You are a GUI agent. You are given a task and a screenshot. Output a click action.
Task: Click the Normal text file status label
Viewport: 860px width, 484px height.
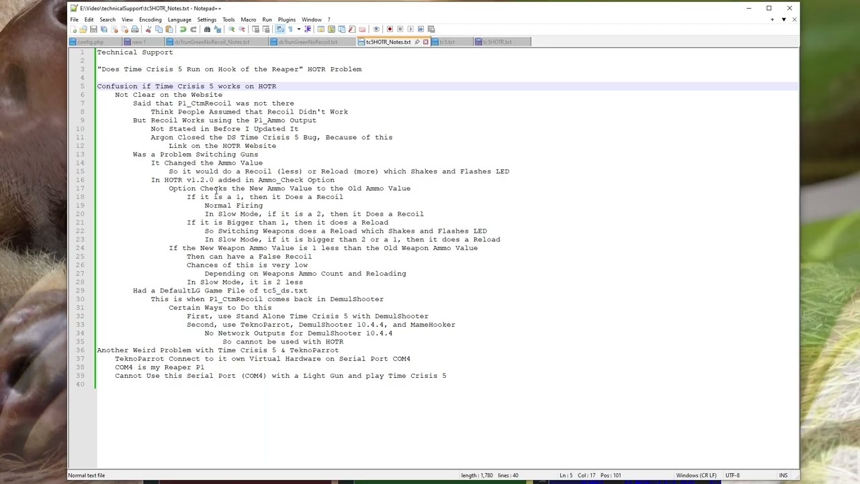point(86,475)
